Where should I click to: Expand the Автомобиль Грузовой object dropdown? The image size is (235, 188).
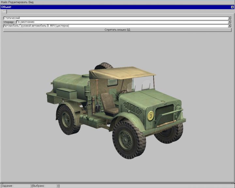(x=229, y=26)
